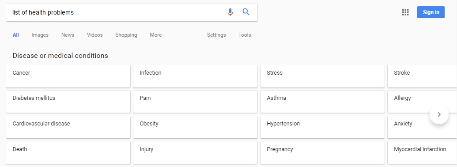Show more conditions with right chevron arrow

click(x=439, y=114)
